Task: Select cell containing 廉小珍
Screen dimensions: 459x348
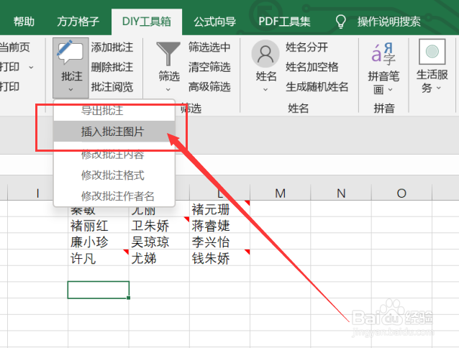Action: click(99, 242)
